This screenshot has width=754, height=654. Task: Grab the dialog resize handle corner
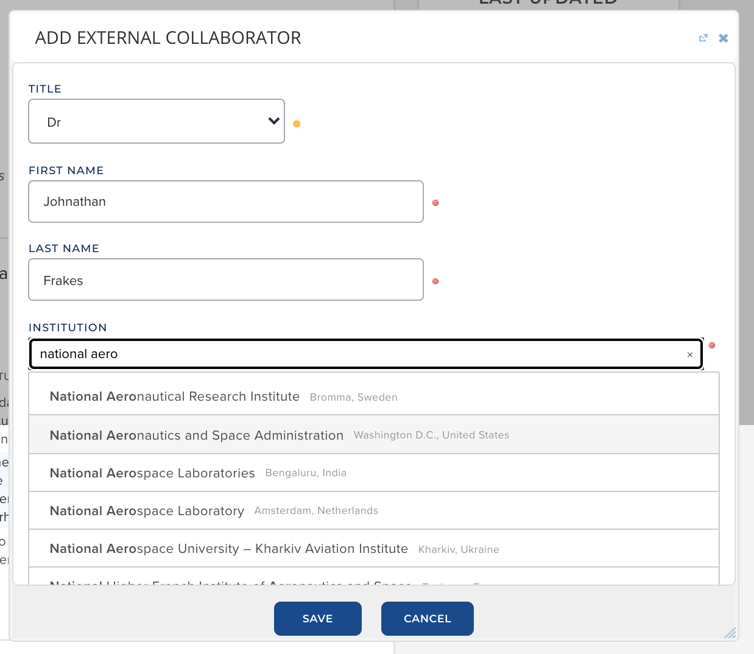click(x=730, y=633)
